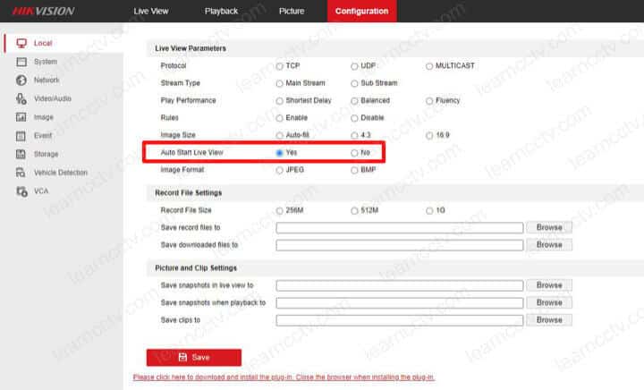Open the Picture tab
The image size is (644, 390).
[292, 12]
